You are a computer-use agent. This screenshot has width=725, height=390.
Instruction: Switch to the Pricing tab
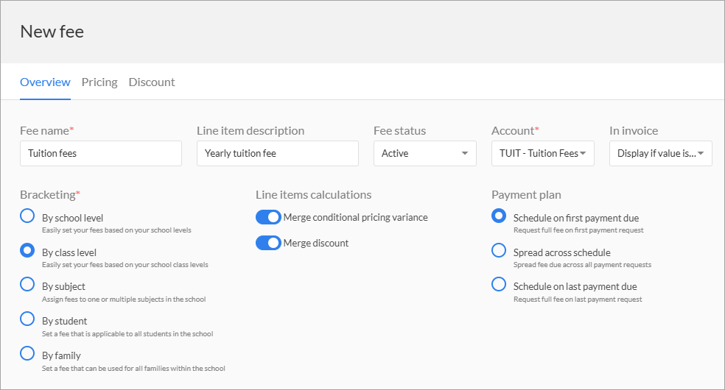(99, 82)
